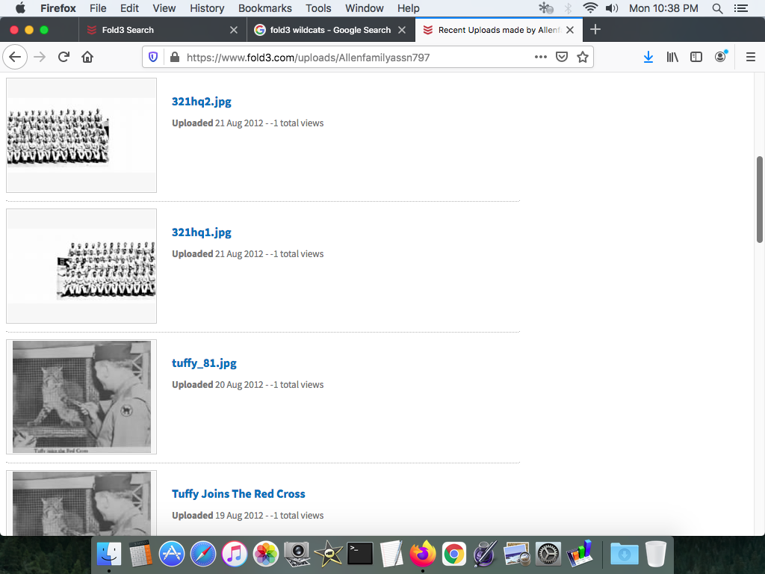
Task: Toggle the sidebar view icon
Action: click(696, 57)
